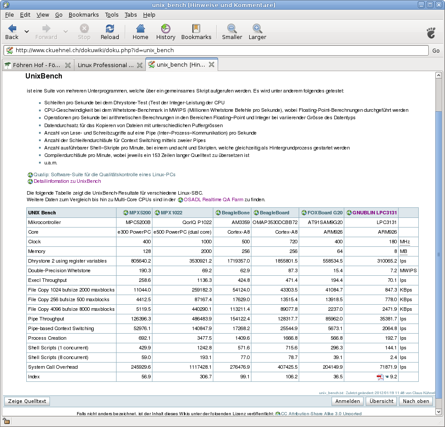The height and width of the screenshot is (427, 445).
Task: Click the Übersicht button
Action: tap(381, 401)
